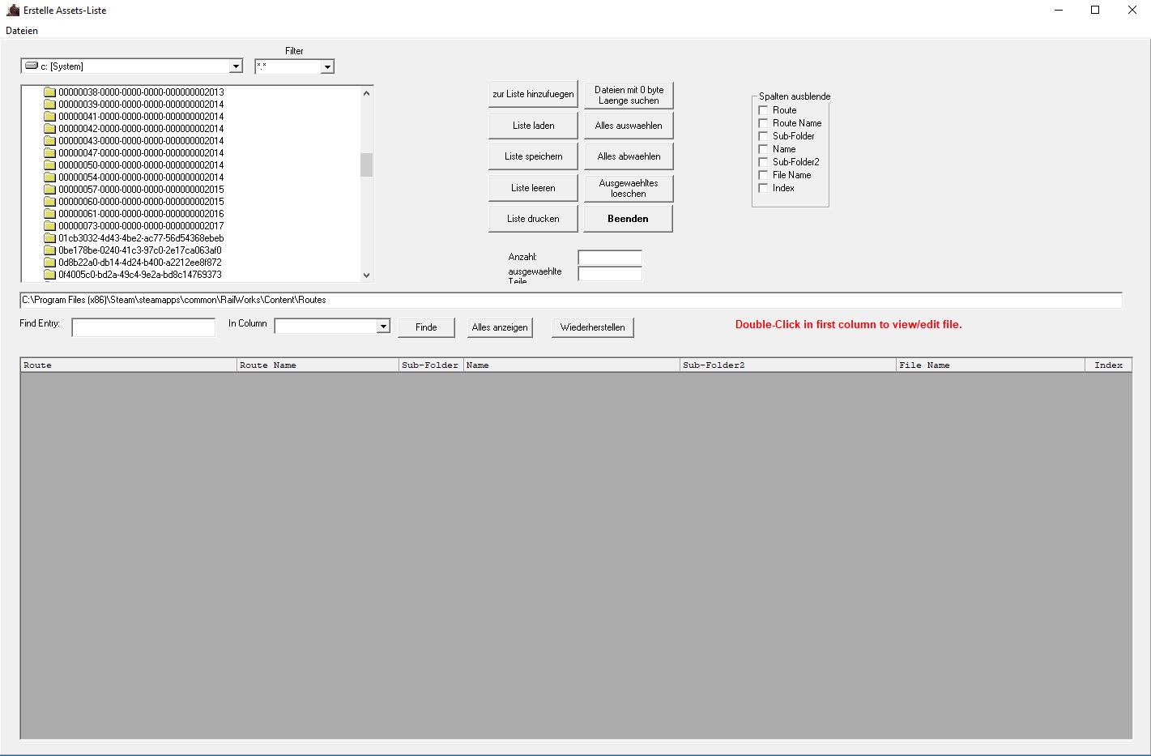The width and height of the screenshot is (1151, 756).
Task: Select folder 01cb3032-4d43-4be2-ac77-56d54368ebeb
Action: (141, 238)
